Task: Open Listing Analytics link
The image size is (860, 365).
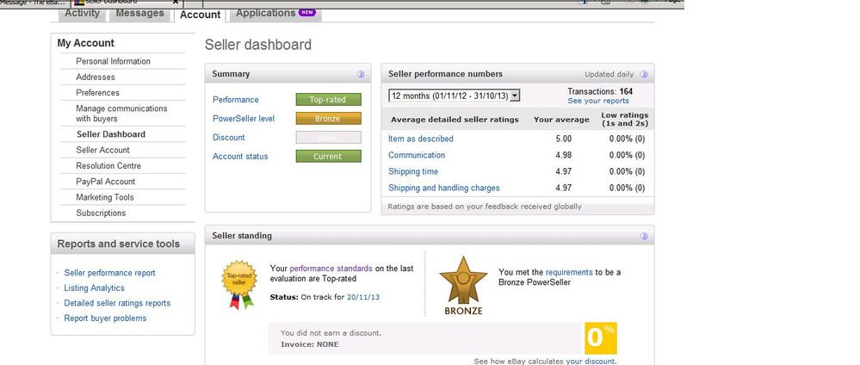Action: tap(95, 288)
